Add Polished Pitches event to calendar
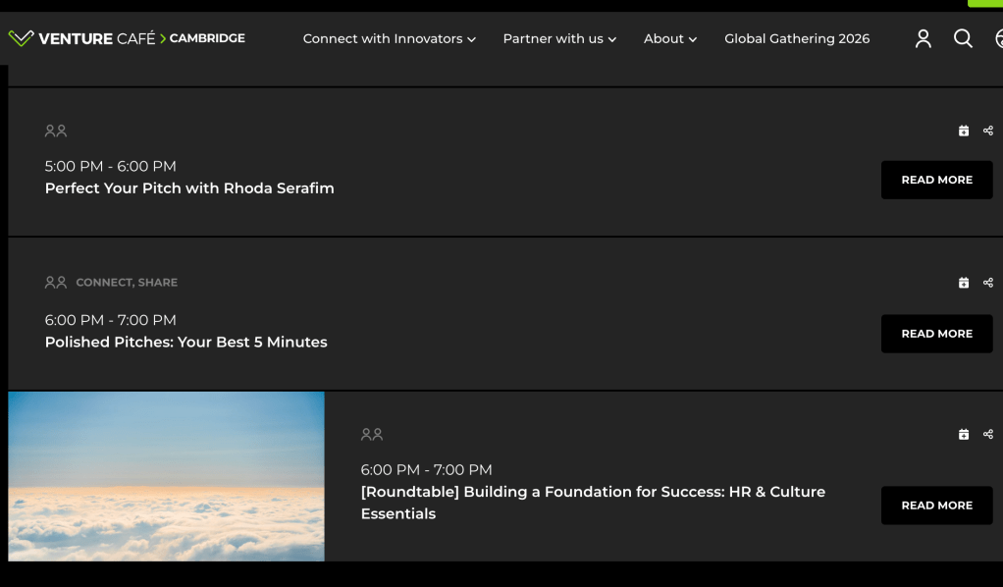This screenshot has height=587, width=1003. 964,283
